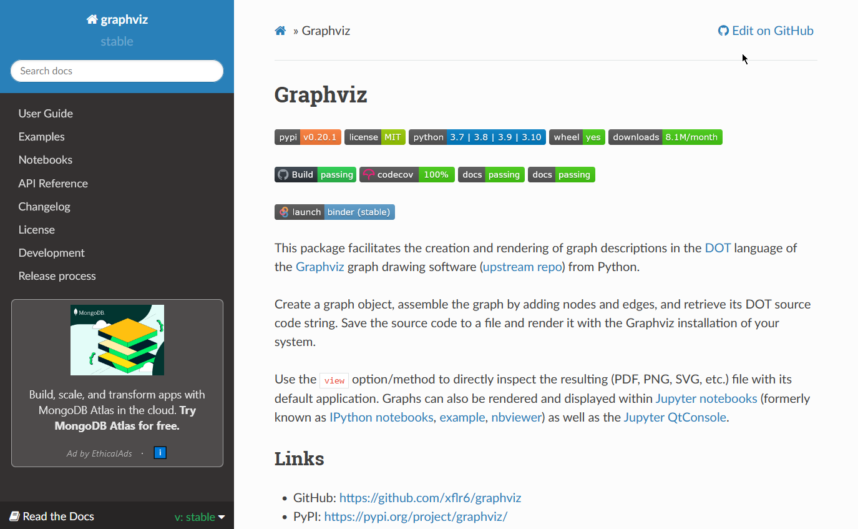Focus the Search docs input field
The width and height of the screenshot is (858, 529).
(117, 71)
